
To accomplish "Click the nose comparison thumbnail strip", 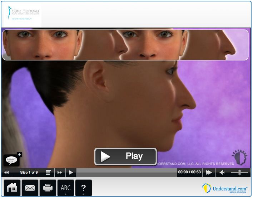I will coord(125,45).
